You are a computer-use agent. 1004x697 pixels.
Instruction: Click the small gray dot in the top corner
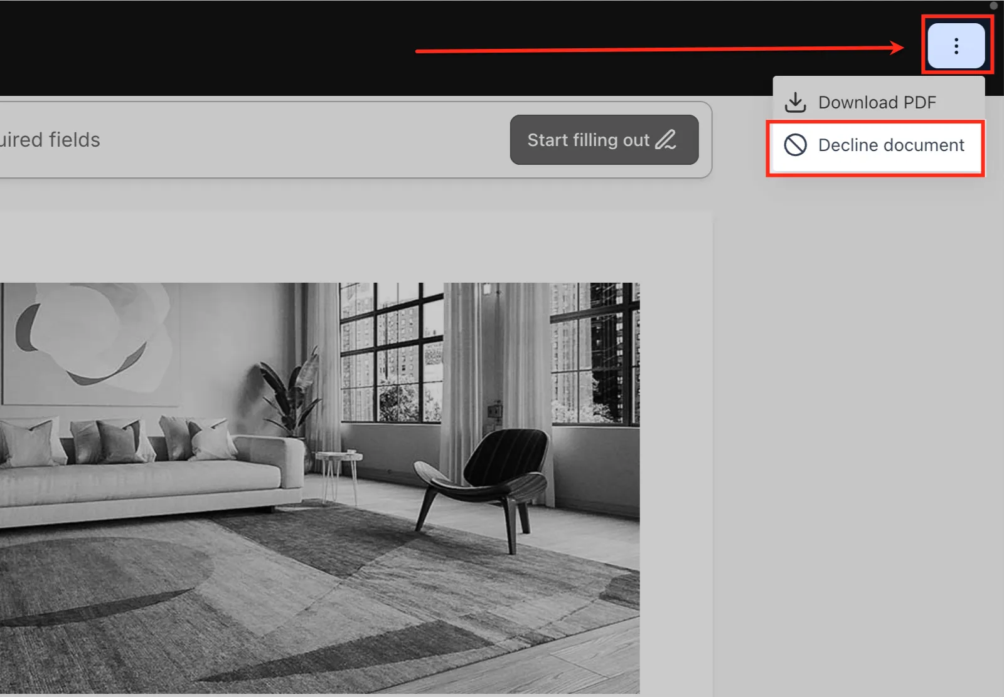993,5
